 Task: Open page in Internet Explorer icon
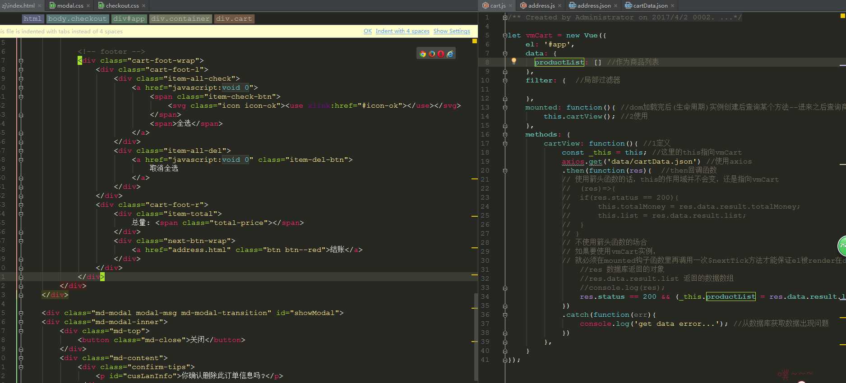coord(450,54)
